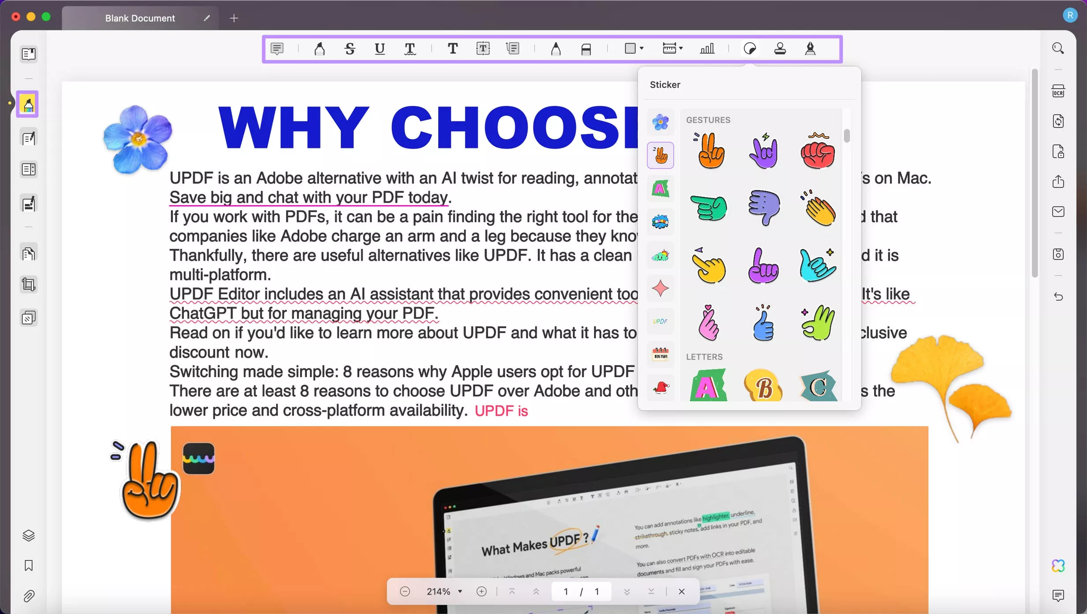Click the comment annotation tool
The height and width of the screenshot is (614, 1087).
(x=278, y=48)
